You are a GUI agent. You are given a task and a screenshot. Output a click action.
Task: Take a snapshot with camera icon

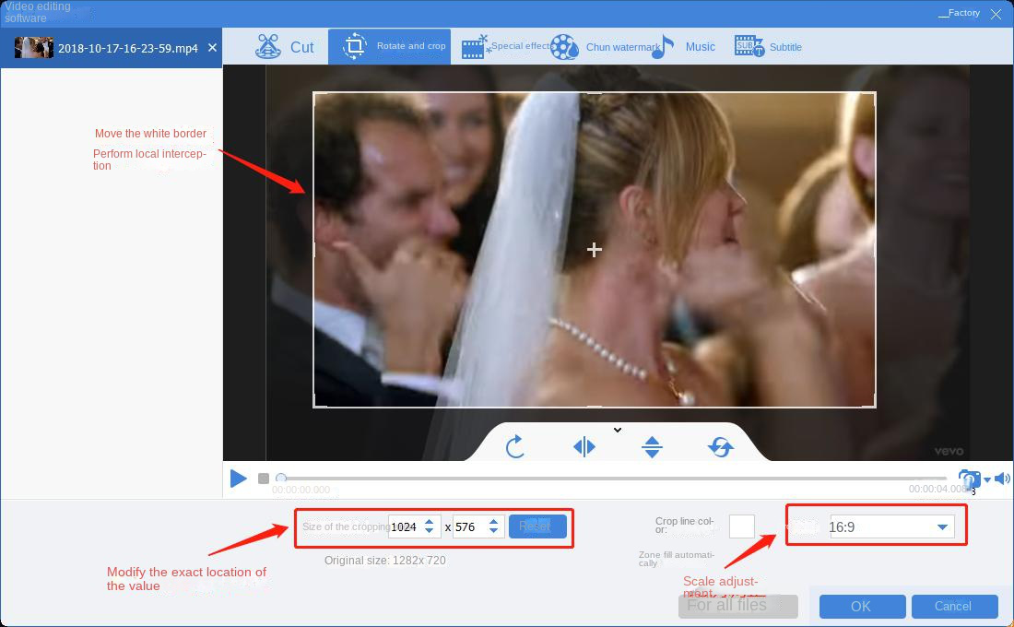968,479
